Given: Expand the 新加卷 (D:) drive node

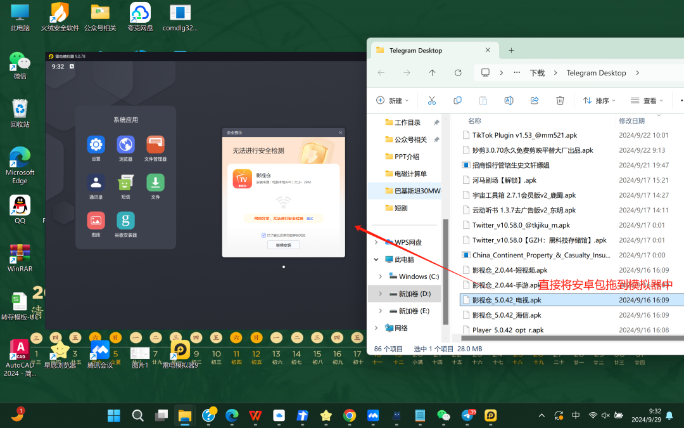Looking at the screenshot, I should point(381,294).
